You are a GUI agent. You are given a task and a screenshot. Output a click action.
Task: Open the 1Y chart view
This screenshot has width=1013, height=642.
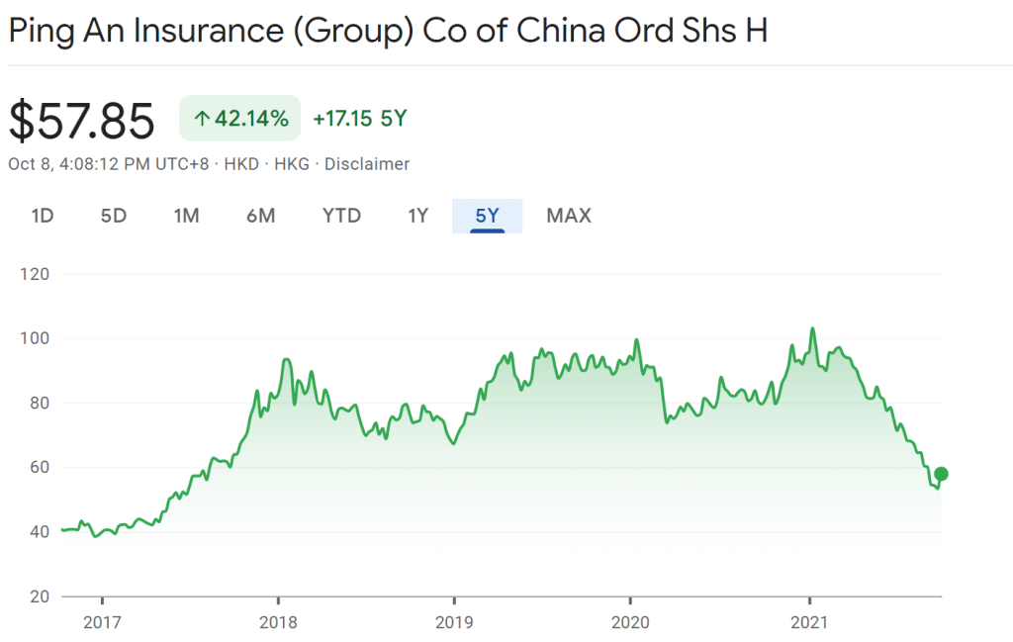(x=417, y=215)
